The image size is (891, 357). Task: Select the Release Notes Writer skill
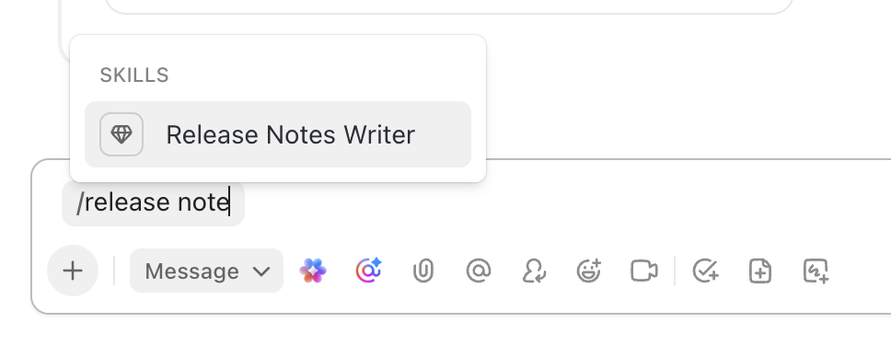point(278,134)
